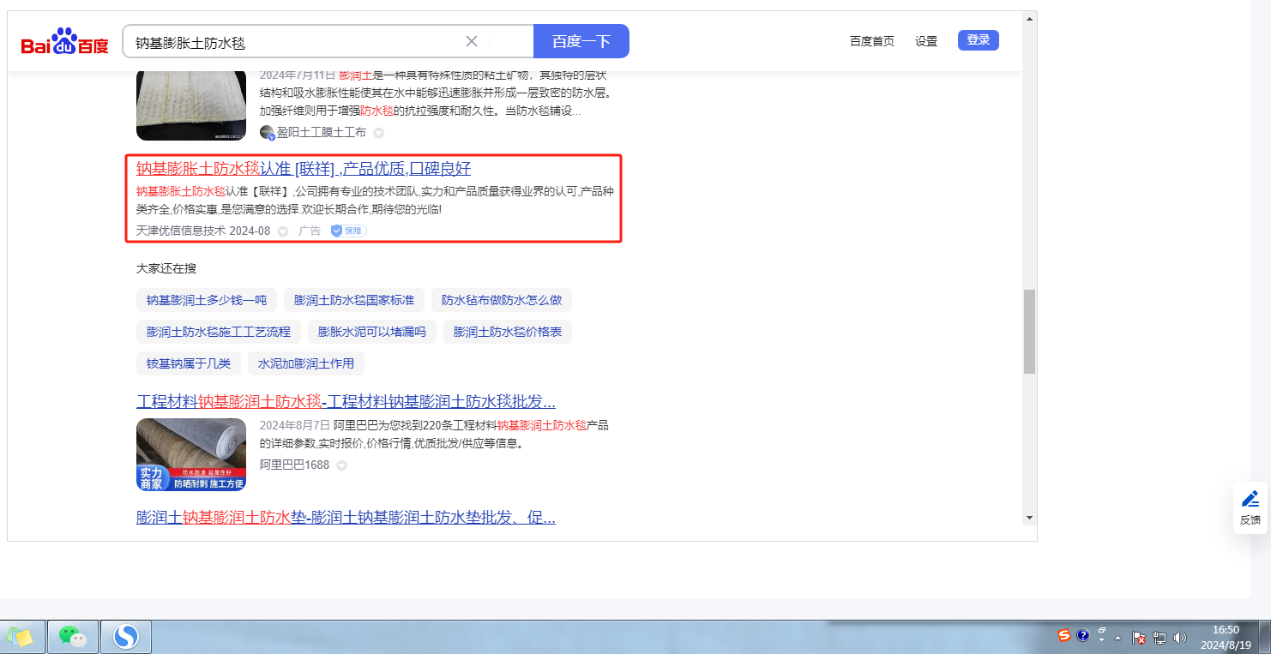This screenshot has width=1271, height=654.
Task: Click the restore-window language bar icon
Action: tap(1101, 631)
